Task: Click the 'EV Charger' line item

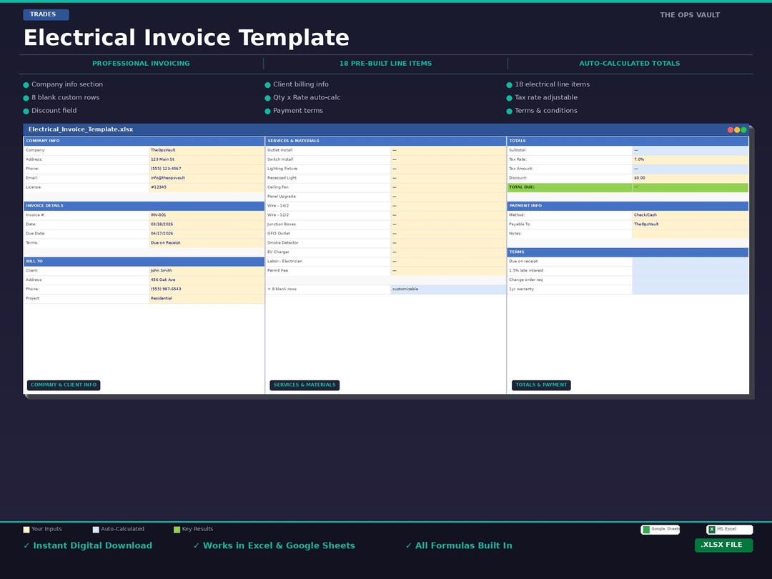Action: [x=278, y=252]
